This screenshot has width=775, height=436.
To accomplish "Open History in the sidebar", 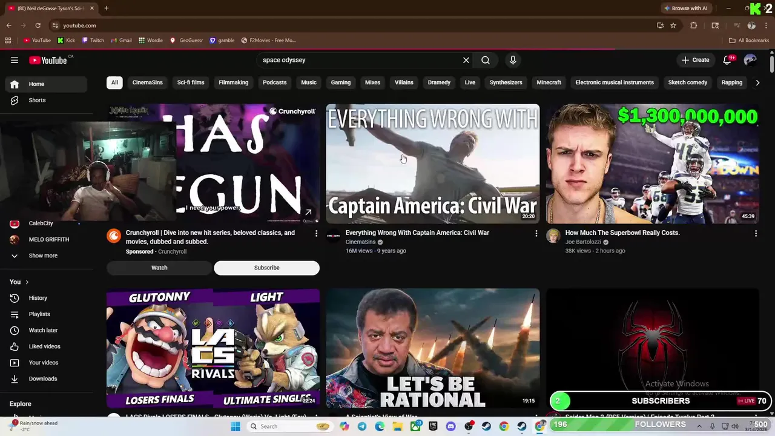I will point(46,298).
